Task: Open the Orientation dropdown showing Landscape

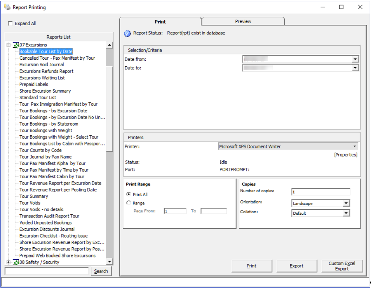Action: click(x=346, y=203)
